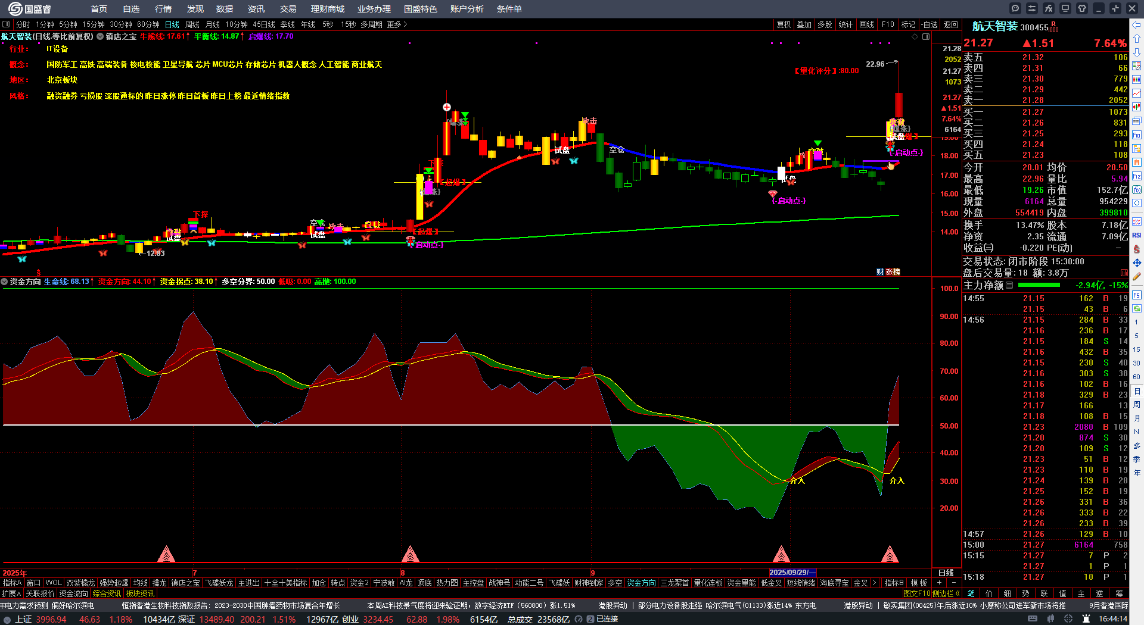Click the F10 company info button
Viewport: 1144px width, 625px height.
[x=888, y=24]
